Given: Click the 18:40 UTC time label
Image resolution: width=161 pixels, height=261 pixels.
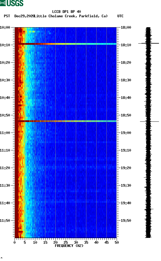Looking at the screenshot, I should coord(126,97).
